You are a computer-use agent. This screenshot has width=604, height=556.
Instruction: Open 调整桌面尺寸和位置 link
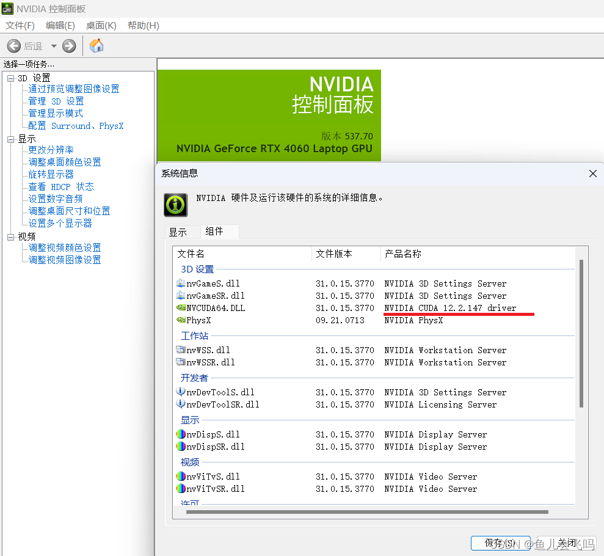pos(69,211)
